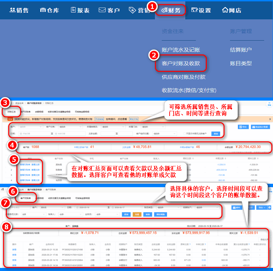Click the 欠款金额 minimum input box
The width and height of the screenshot is (273, 271).
tap(108, 133)
